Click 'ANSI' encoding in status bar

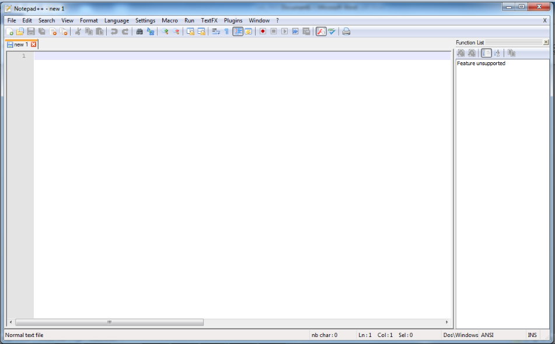pyautogui.click(x=487, y=335)
